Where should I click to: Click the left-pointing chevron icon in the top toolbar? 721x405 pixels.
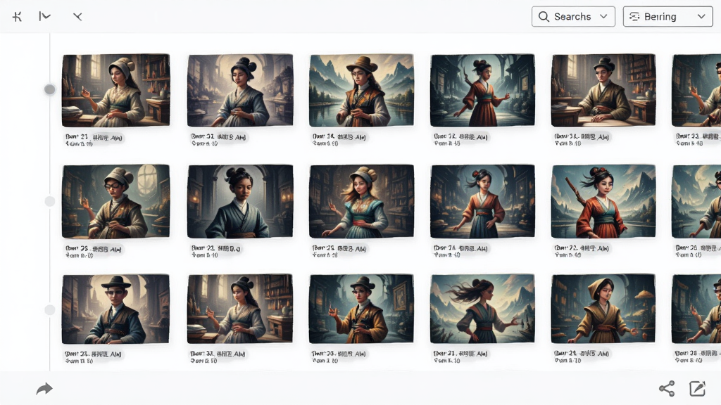[x=77, y=17]
